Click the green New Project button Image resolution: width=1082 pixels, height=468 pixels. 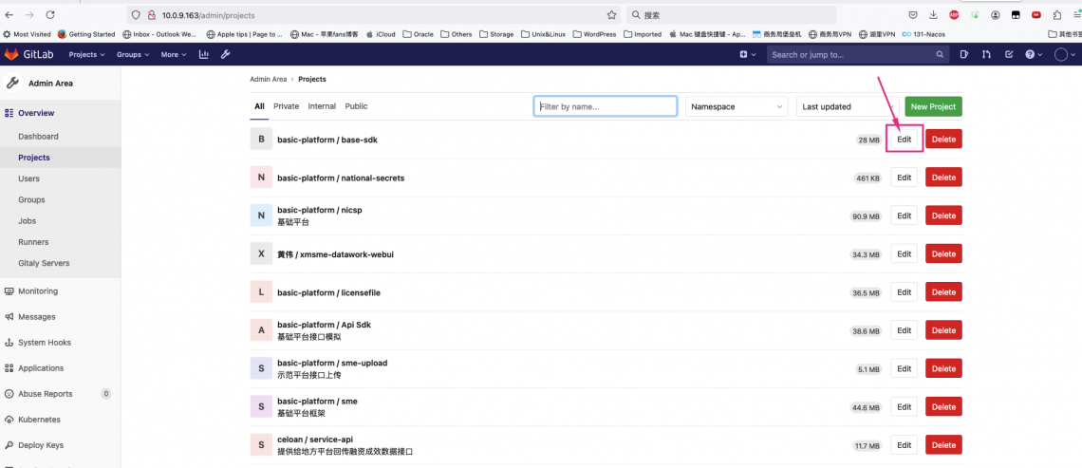[x=933, y=106]
